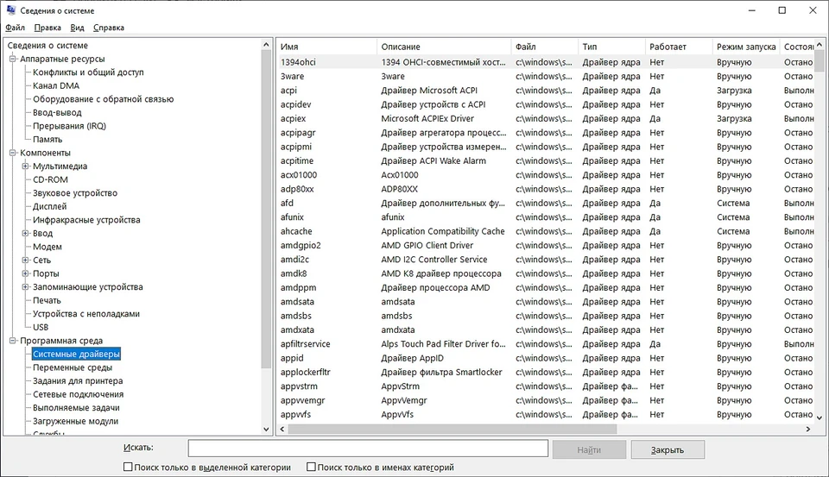
Task: Click inside the Искать search field
Action: 368,449
